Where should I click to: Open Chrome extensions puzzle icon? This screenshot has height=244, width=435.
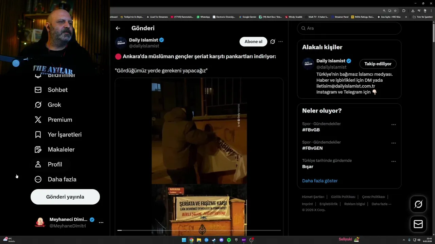[x=404, y=11]
